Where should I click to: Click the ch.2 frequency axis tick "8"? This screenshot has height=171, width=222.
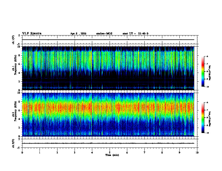click(19, 102)
